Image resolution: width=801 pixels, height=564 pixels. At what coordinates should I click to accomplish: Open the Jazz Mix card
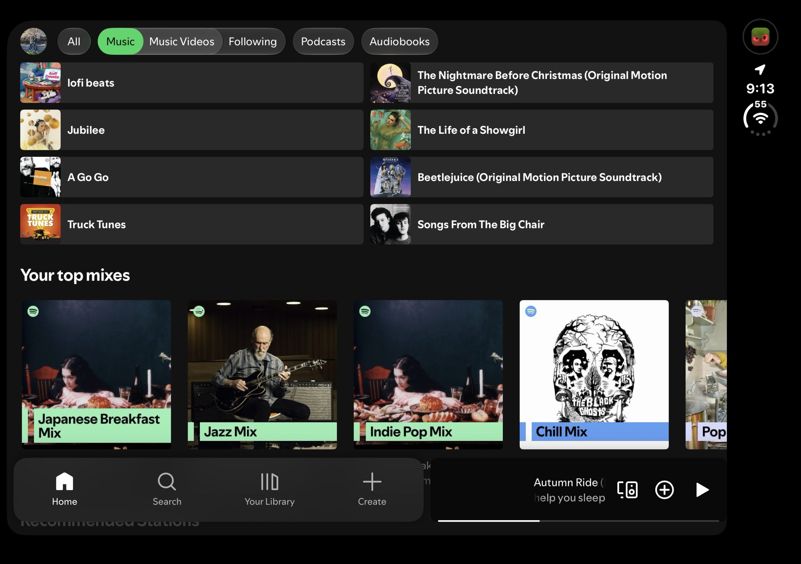coord(262,374)
